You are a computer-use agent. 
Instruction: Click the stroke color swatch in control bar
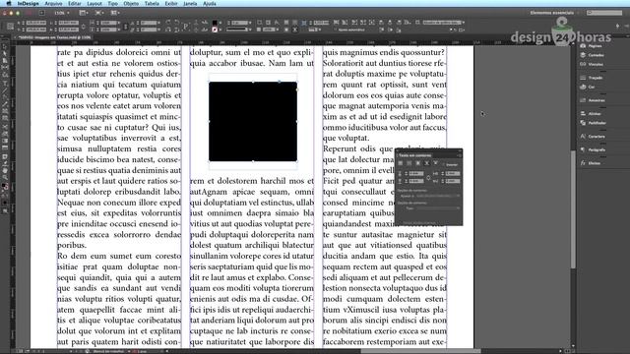215,29
